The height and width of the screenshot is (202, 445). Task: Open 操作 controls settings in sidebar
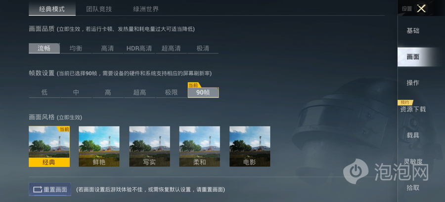(413, 83)
